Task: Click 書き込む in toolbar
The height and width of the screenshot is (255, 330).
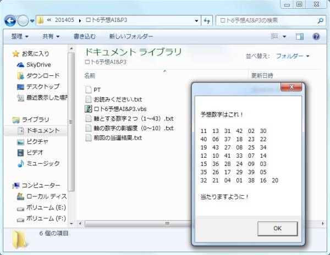Action: 85,36
